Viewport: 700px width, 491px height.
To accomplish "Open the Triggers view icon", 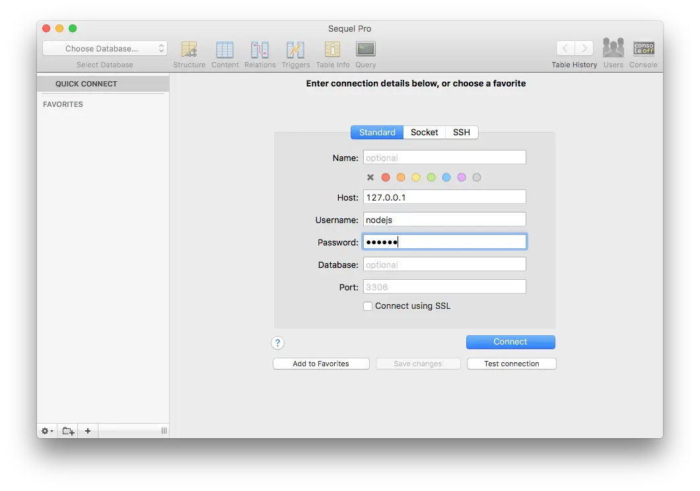I will (x=295, y=49).
